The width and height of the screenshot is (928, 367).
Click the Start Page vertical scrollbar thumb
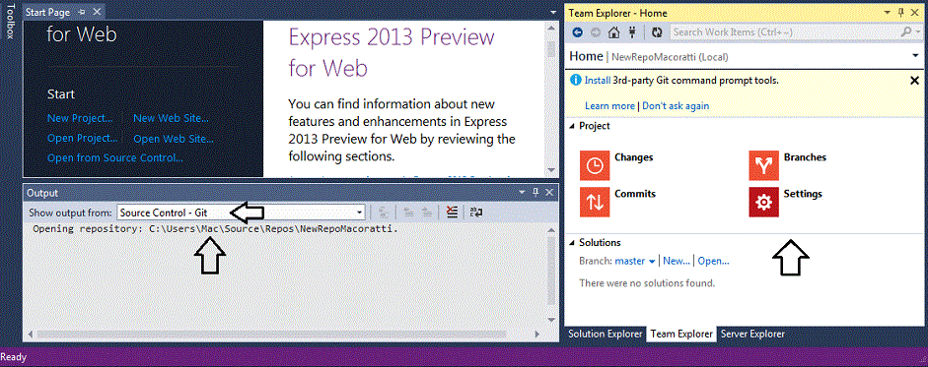point(551,49)
